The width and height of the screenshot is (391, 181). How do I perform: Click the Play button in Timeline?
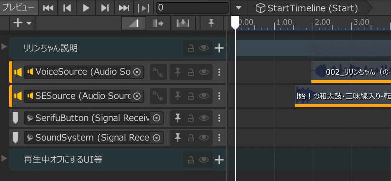tap(86, 8)
